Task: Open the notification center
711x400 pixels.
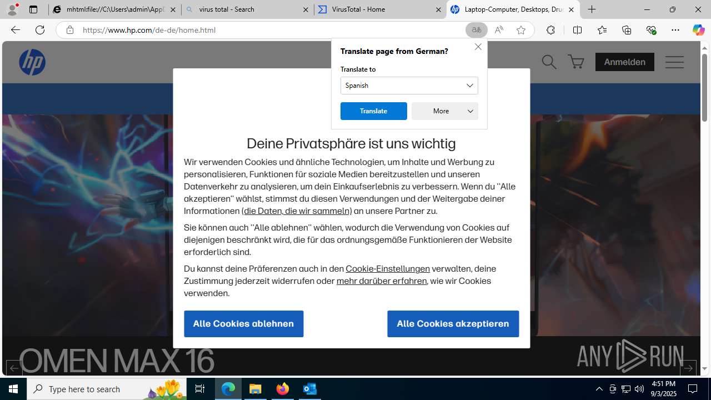Action: pyautogui.click(x=693, y=389)
